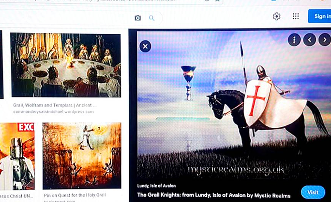Image resolution: width=331 pixels, height=202 pixels.
Task: Click the 'Lundy, Isle of Avalon' source label
Action: coord(156,186)
